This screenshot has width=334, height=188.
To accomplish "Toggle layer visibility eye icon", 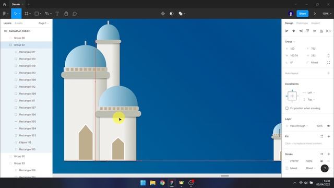I will (329, 126).
